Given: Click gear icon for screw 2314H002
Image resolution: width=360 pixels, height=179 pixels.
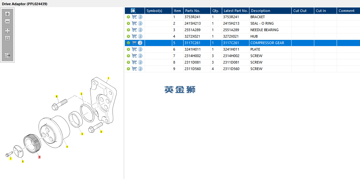Looking at the screenshot, I should 128,56.
